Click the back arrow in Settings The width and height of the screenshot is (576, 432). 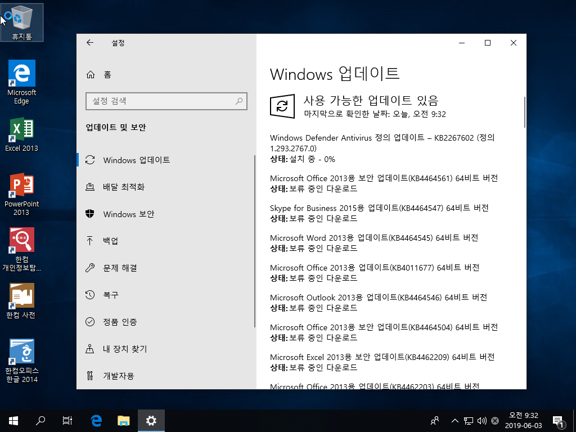90,43
